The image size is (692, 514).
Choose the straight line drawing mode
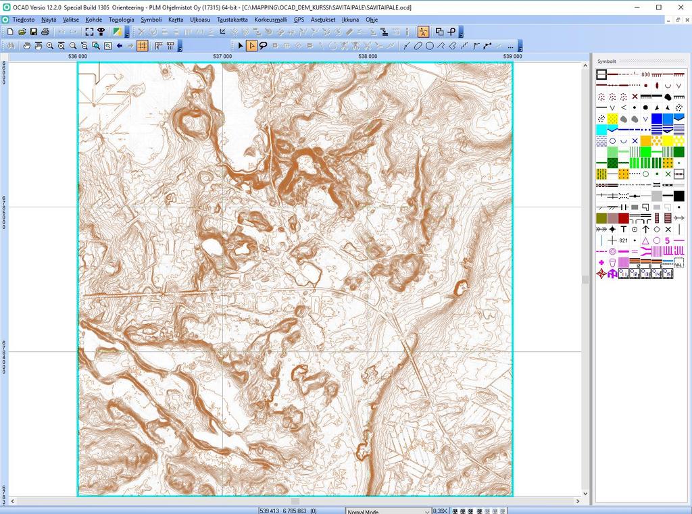coord(407,45)
